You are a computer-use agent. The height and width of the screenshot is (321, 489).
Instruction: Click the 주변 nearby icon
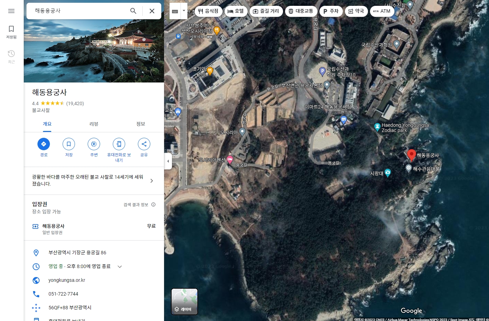click(x=94, y=144)
